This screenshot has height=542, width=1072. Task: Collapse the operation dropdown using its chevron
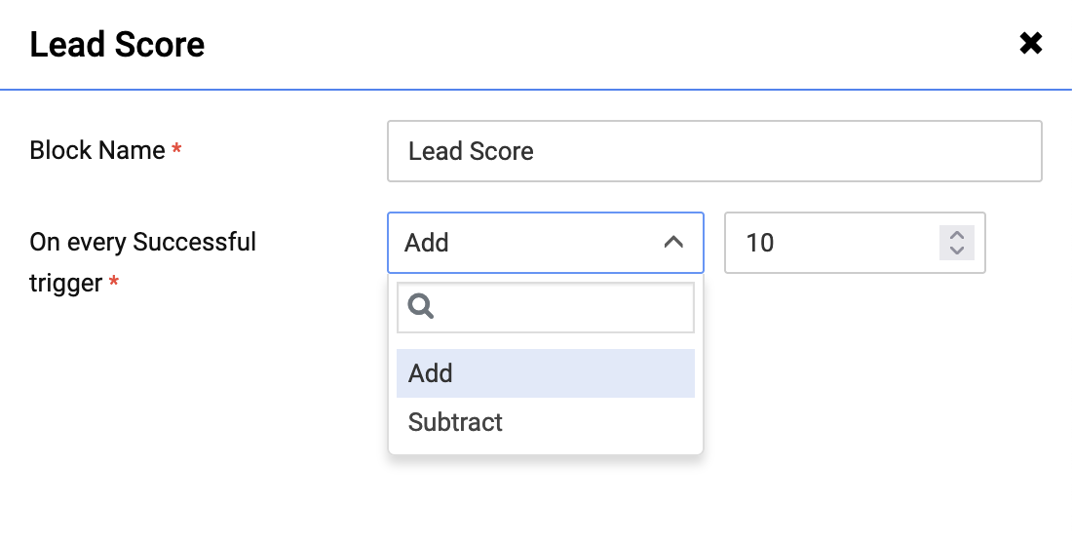click(673, 243)
